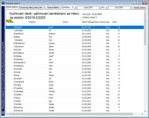This screenshot has height=118, width=149.
Task: Click the únor 2020 date field
Action: click(x=119, y=8)
